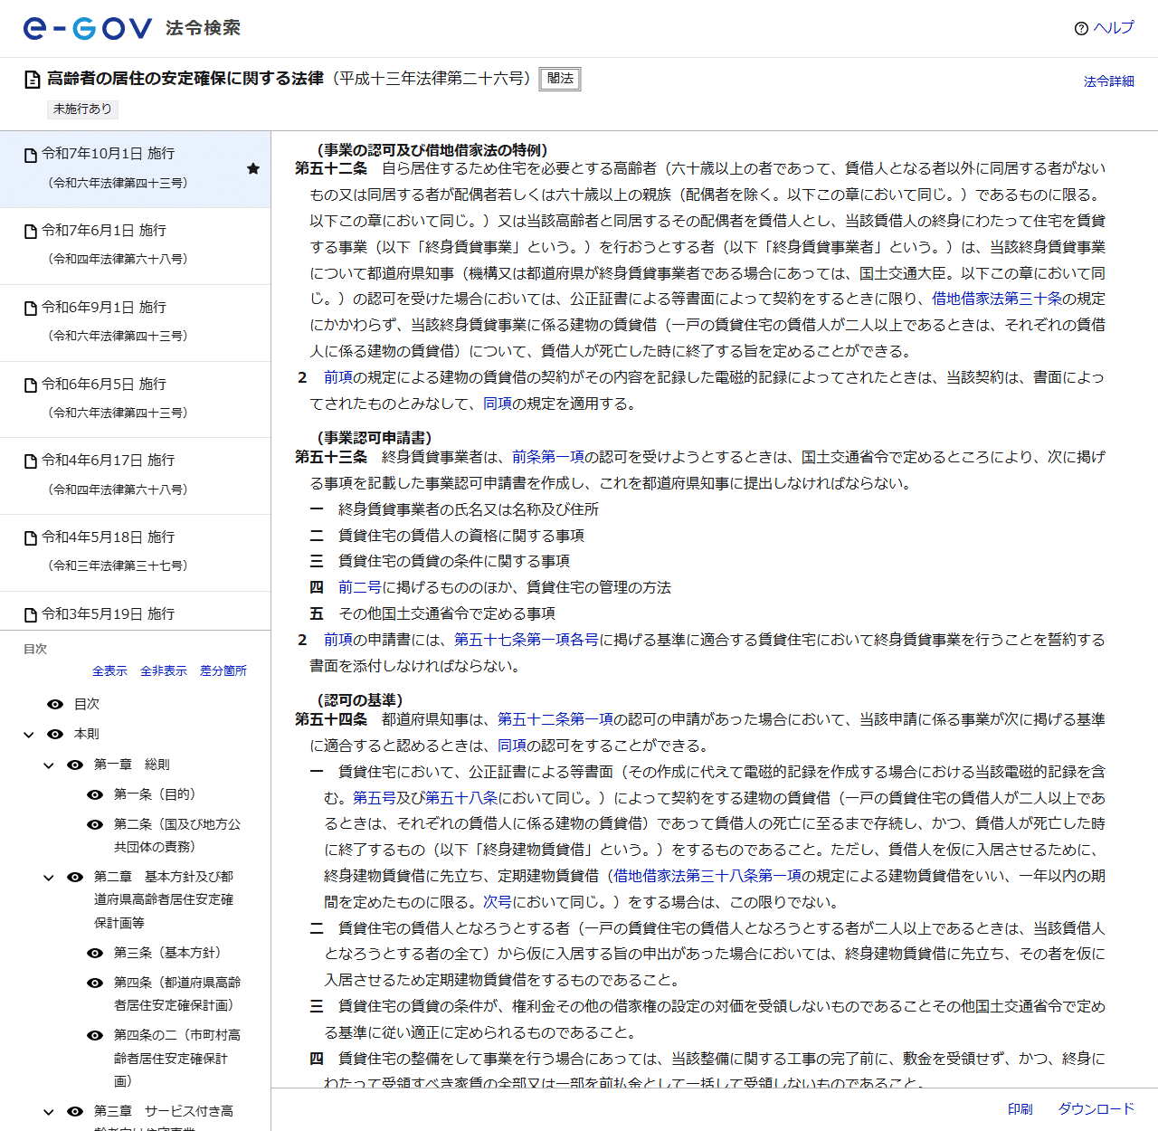Click the document icon beside the law title

pos(32,80)
